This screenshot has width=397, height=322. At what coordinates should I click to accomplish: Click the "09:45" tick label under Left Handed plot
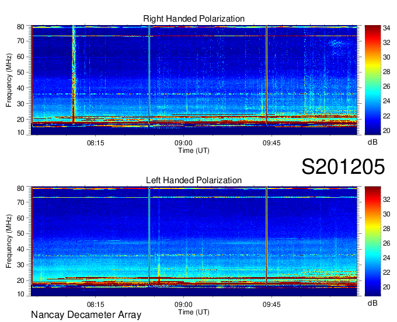271,304
